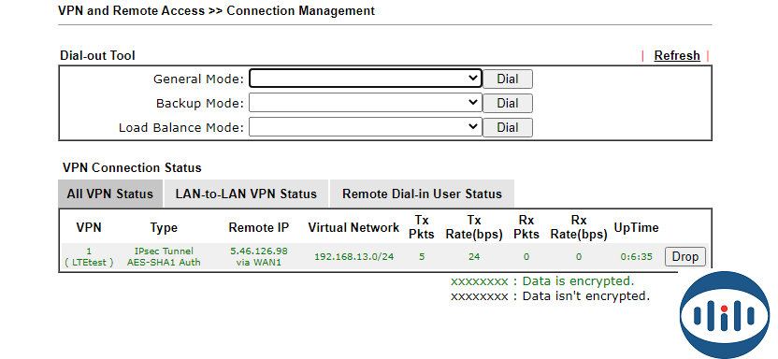Open the Load Balance Mode dropdown
This screenshot has width=778, height=359.
(366, 127)
